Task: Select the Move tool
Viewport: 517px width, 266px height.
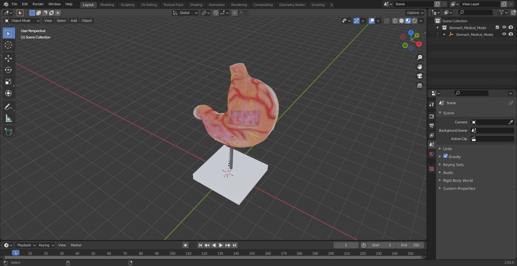Action: tap(8, 58)
